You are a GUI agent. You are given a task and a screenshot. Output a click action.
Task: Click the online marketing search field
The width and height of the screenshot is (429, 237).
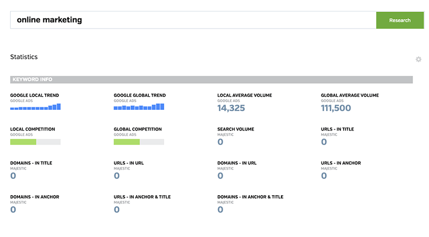pyautogui.click(x=193, y=20)
